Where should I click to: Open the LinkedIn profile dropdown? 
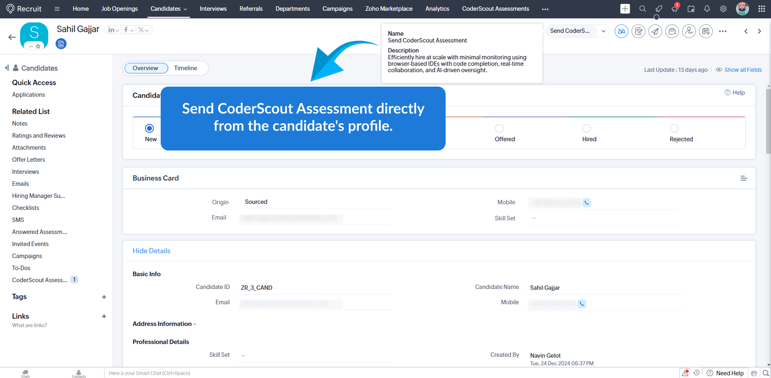(x=113, y=30)
